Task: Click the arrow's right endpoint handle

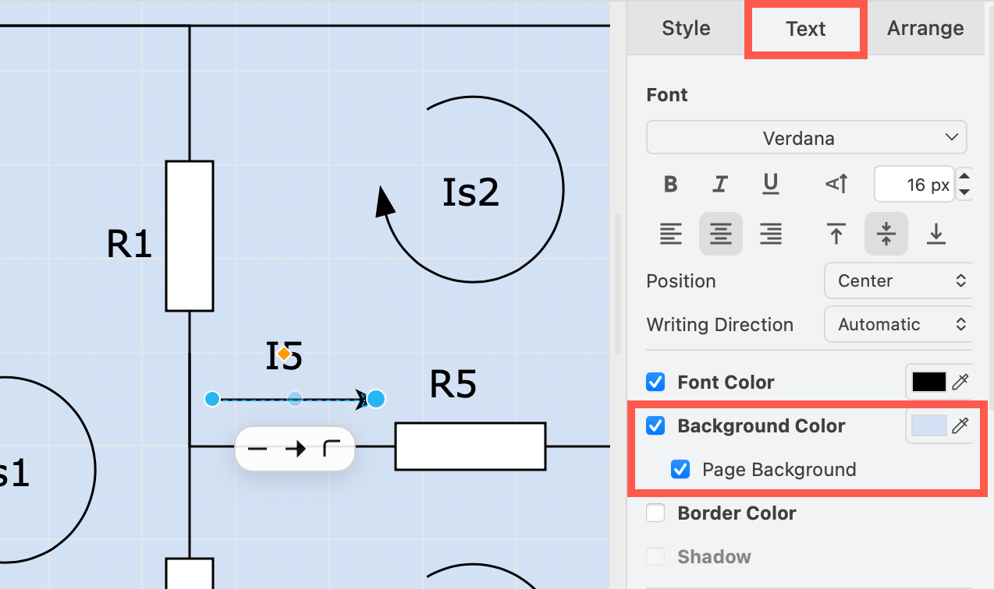Action: (376, 399)
